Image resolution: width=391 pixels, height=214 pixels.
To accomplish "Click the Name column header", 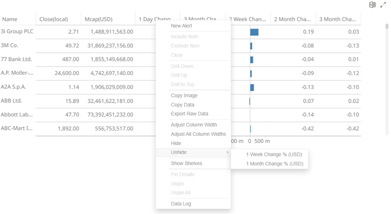I will (x=10, y=19).
